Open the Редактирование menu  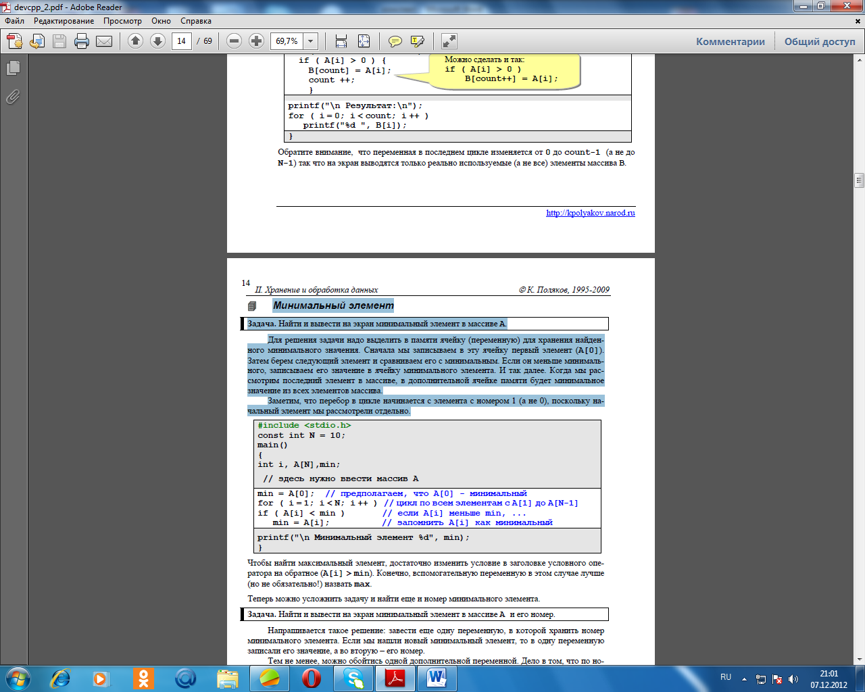(x=64, y=21)
